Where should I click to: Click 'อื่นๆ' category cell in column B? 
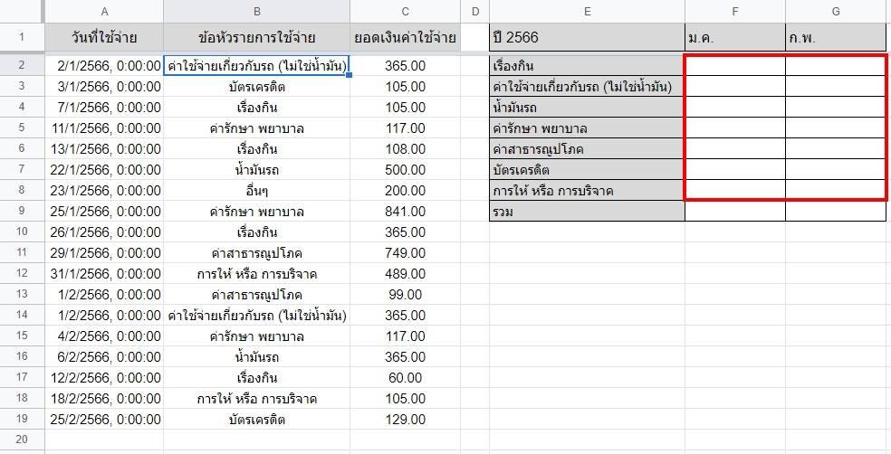coord(257,191)
